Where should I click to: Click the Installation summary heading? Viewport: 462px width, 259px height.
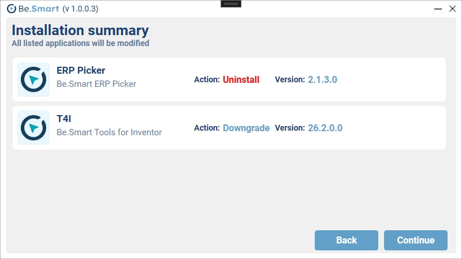click(80, 31)
